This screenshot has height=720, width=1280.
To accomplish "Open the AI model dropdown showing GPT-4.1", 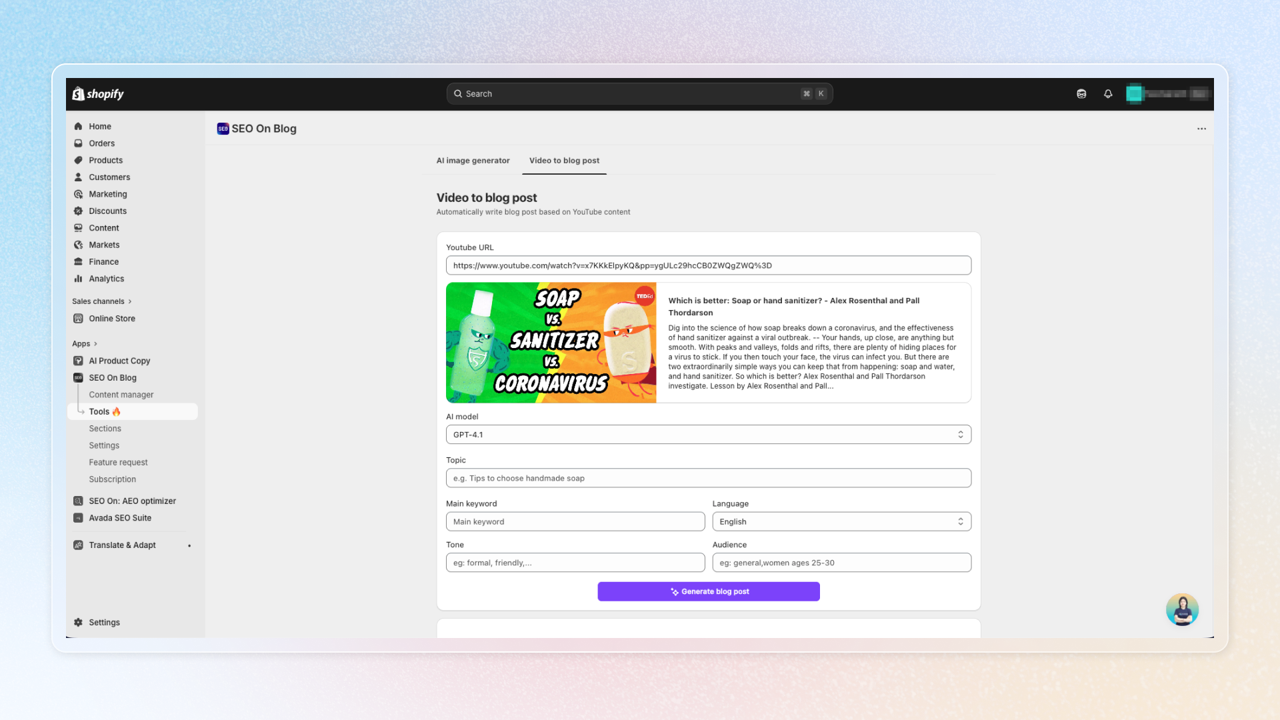I will (x=708, y=435).
